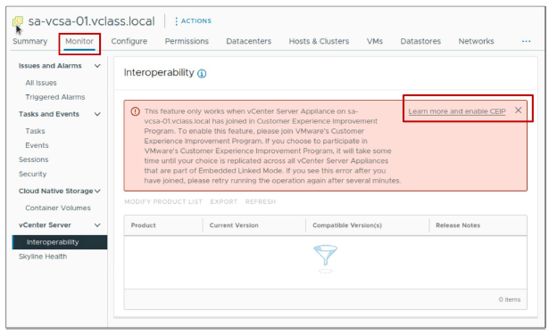
Task: Open Container Volumes
Action: pos(58,208)
